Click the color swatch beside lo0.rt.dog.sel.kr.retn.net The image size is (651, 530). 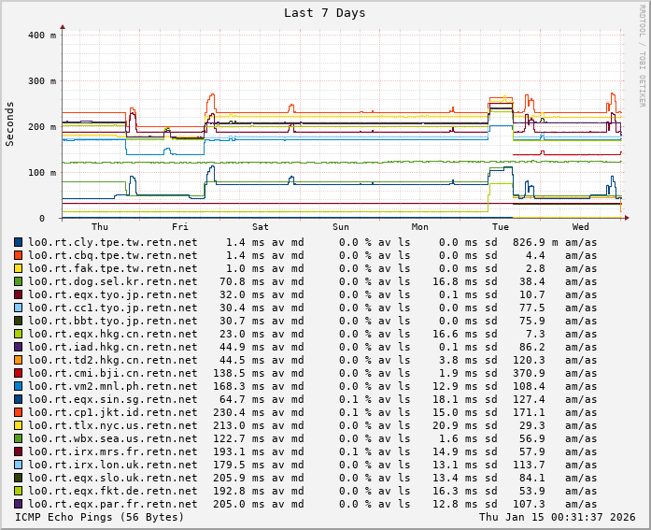point(18,281)
